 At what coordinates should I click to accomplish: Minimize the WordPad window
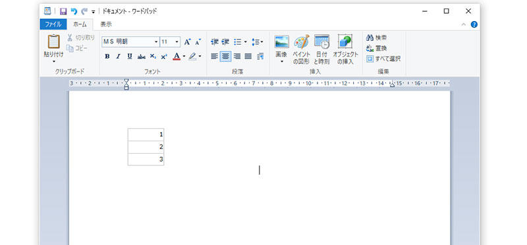(425, 11)
